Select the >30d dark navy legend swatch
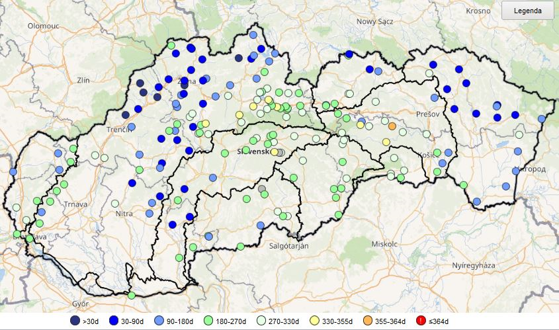Image resolution: width=559 pixels, height=330 pixels. click(x=75, y=321)
